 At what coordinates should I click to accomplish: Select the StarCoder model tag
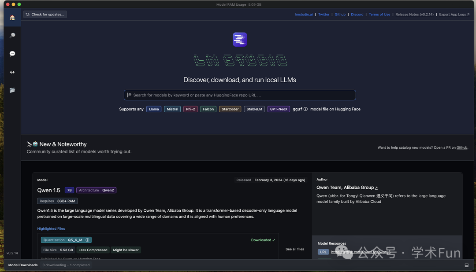pos(230,109)
